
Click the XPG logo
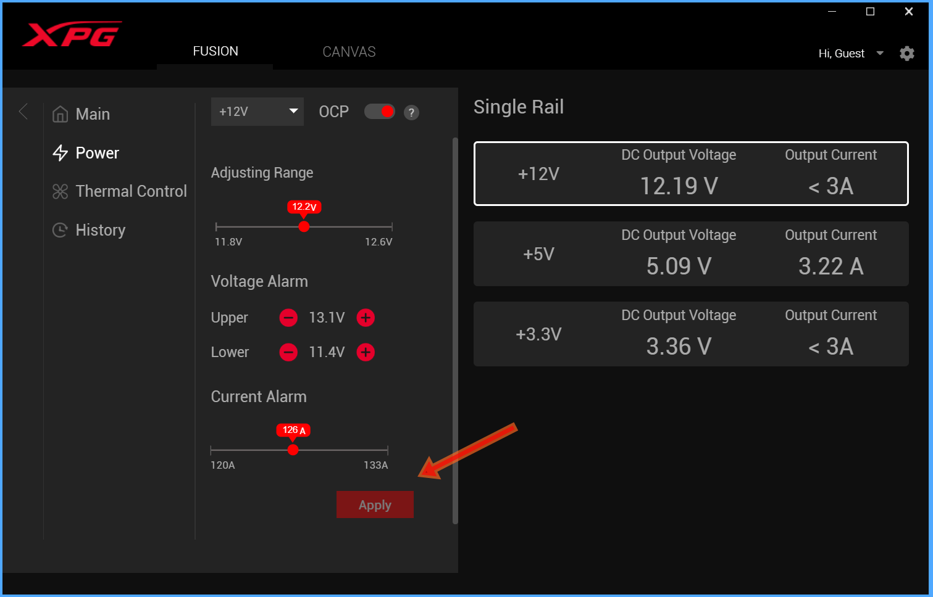pos(72,35)
